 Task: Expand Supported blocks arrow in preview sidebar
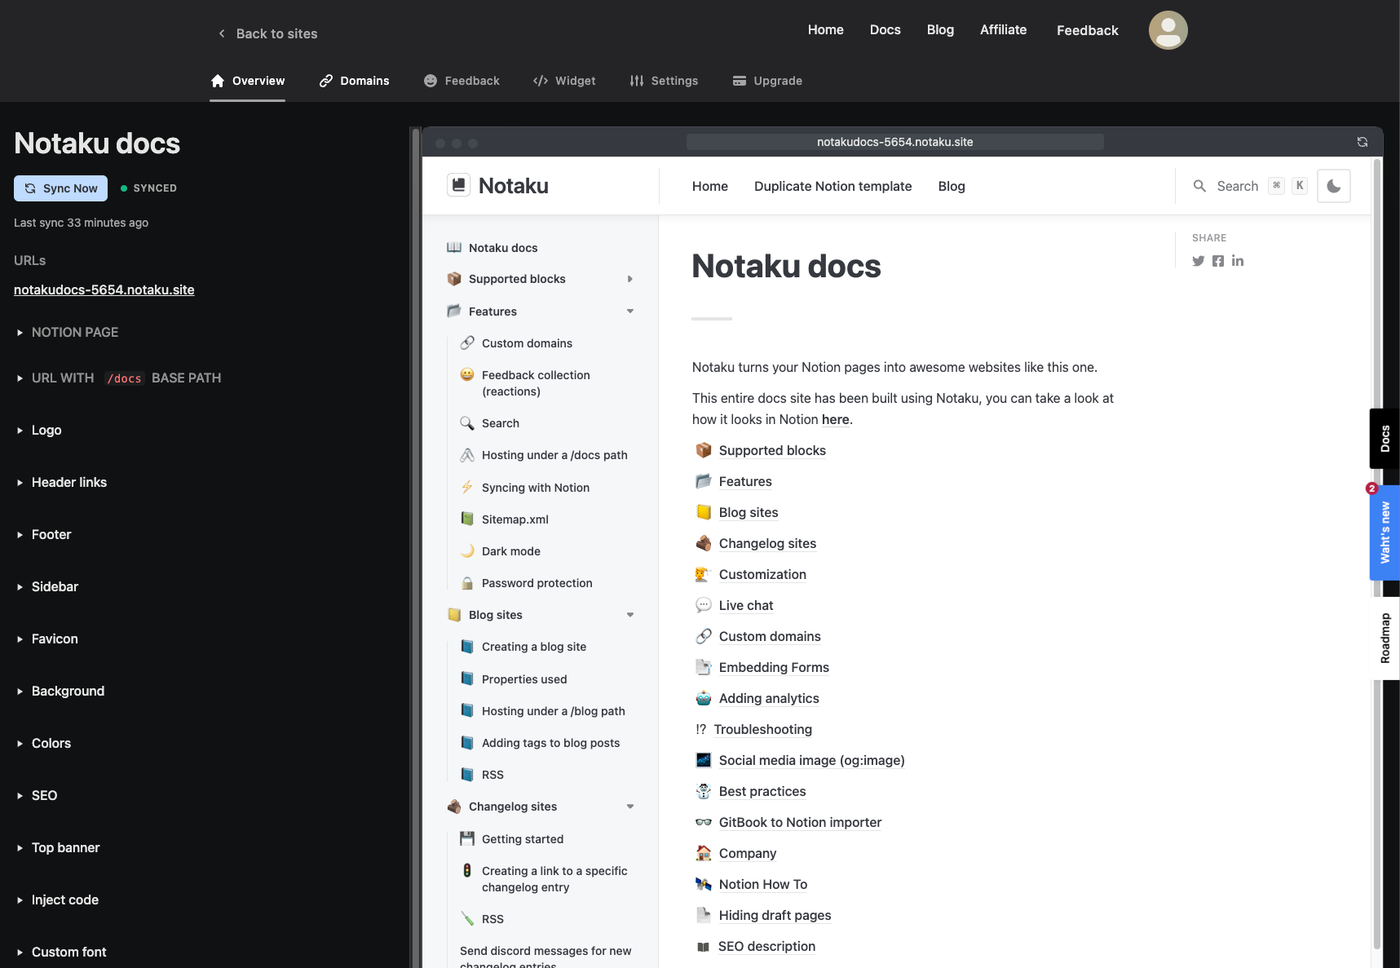pyautogui.click(x=630, y=279)
